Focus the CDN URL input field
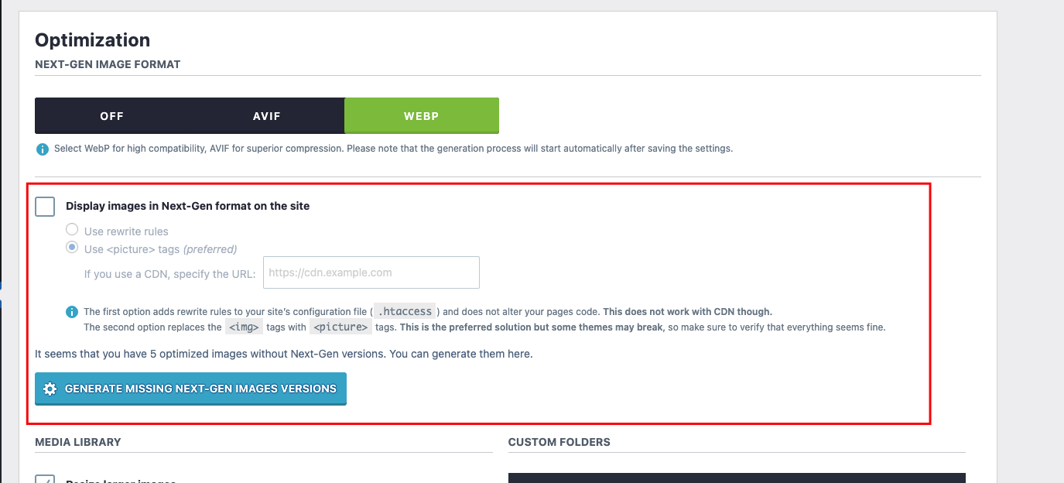The width and height of the screenshot is (1064, 483). [x=371, y=272]
